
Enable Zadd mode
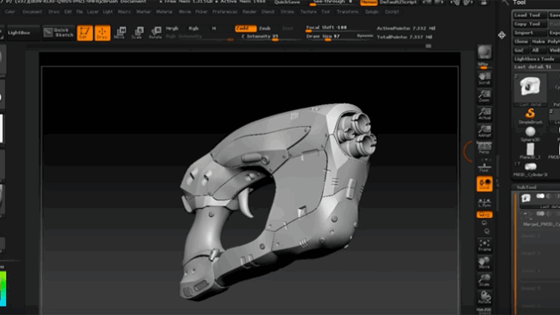[x=245, y=28]
